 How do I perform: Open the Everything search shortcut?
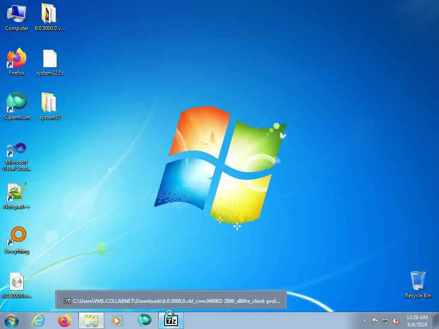click(17, 240)
